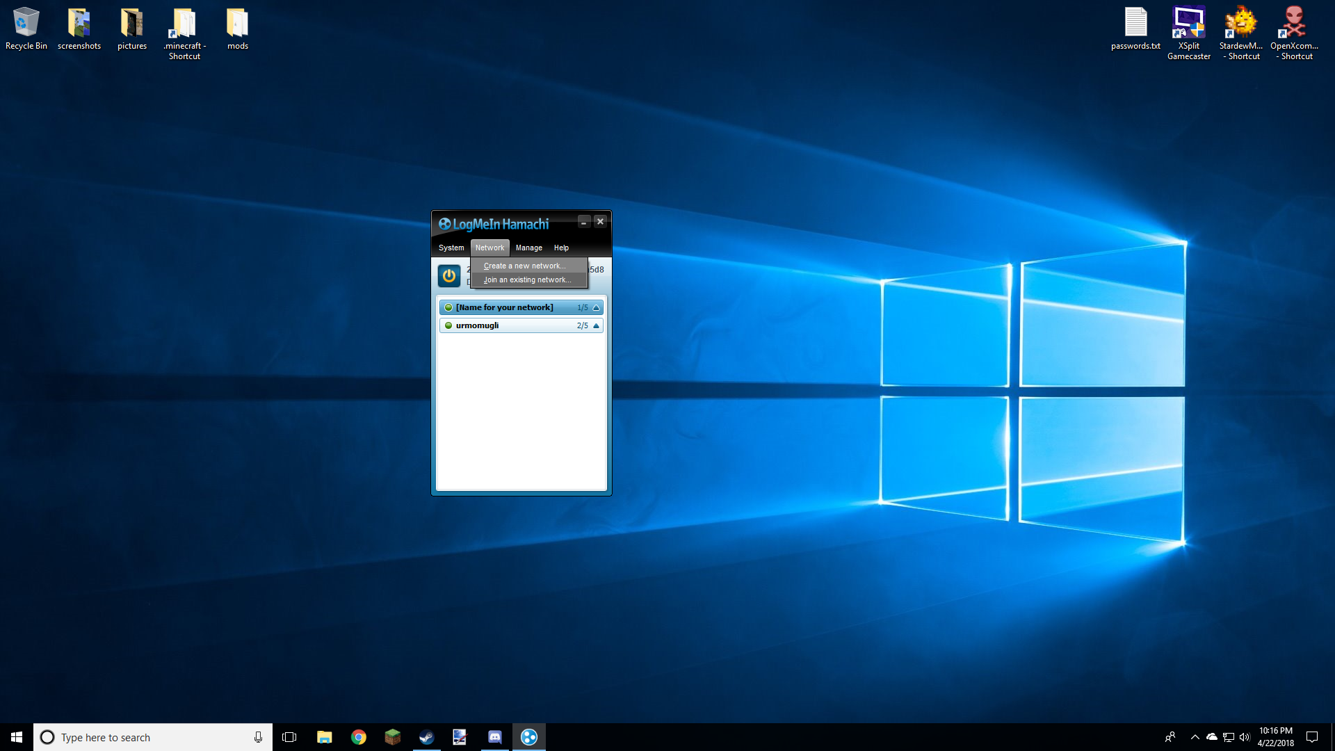Click the Minecraft block taskbar icon
This screenshot has height=751, width=1335.
(392, 737)
